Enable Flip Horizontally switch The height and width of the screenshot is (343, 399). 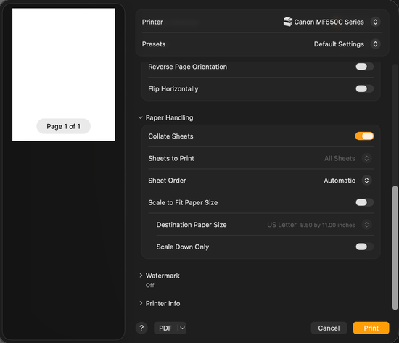(x=364, y=88)
